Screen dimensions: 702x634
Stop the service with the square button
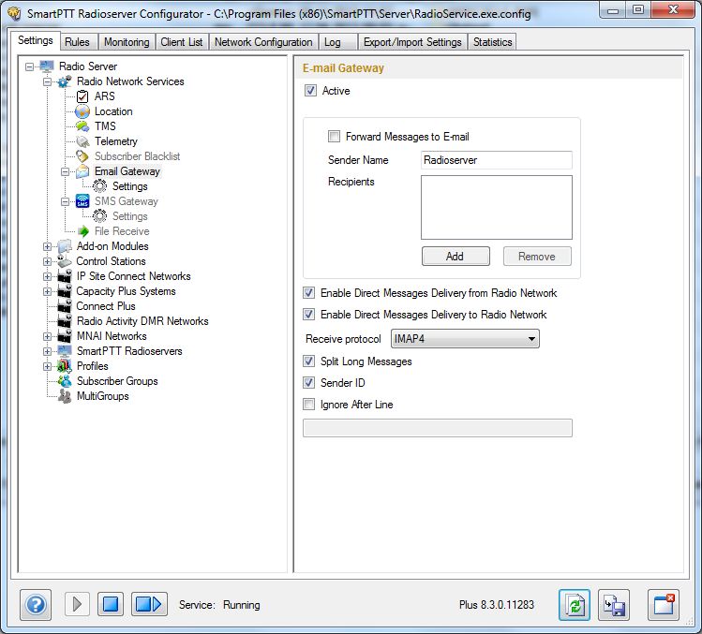pos(111,604)
